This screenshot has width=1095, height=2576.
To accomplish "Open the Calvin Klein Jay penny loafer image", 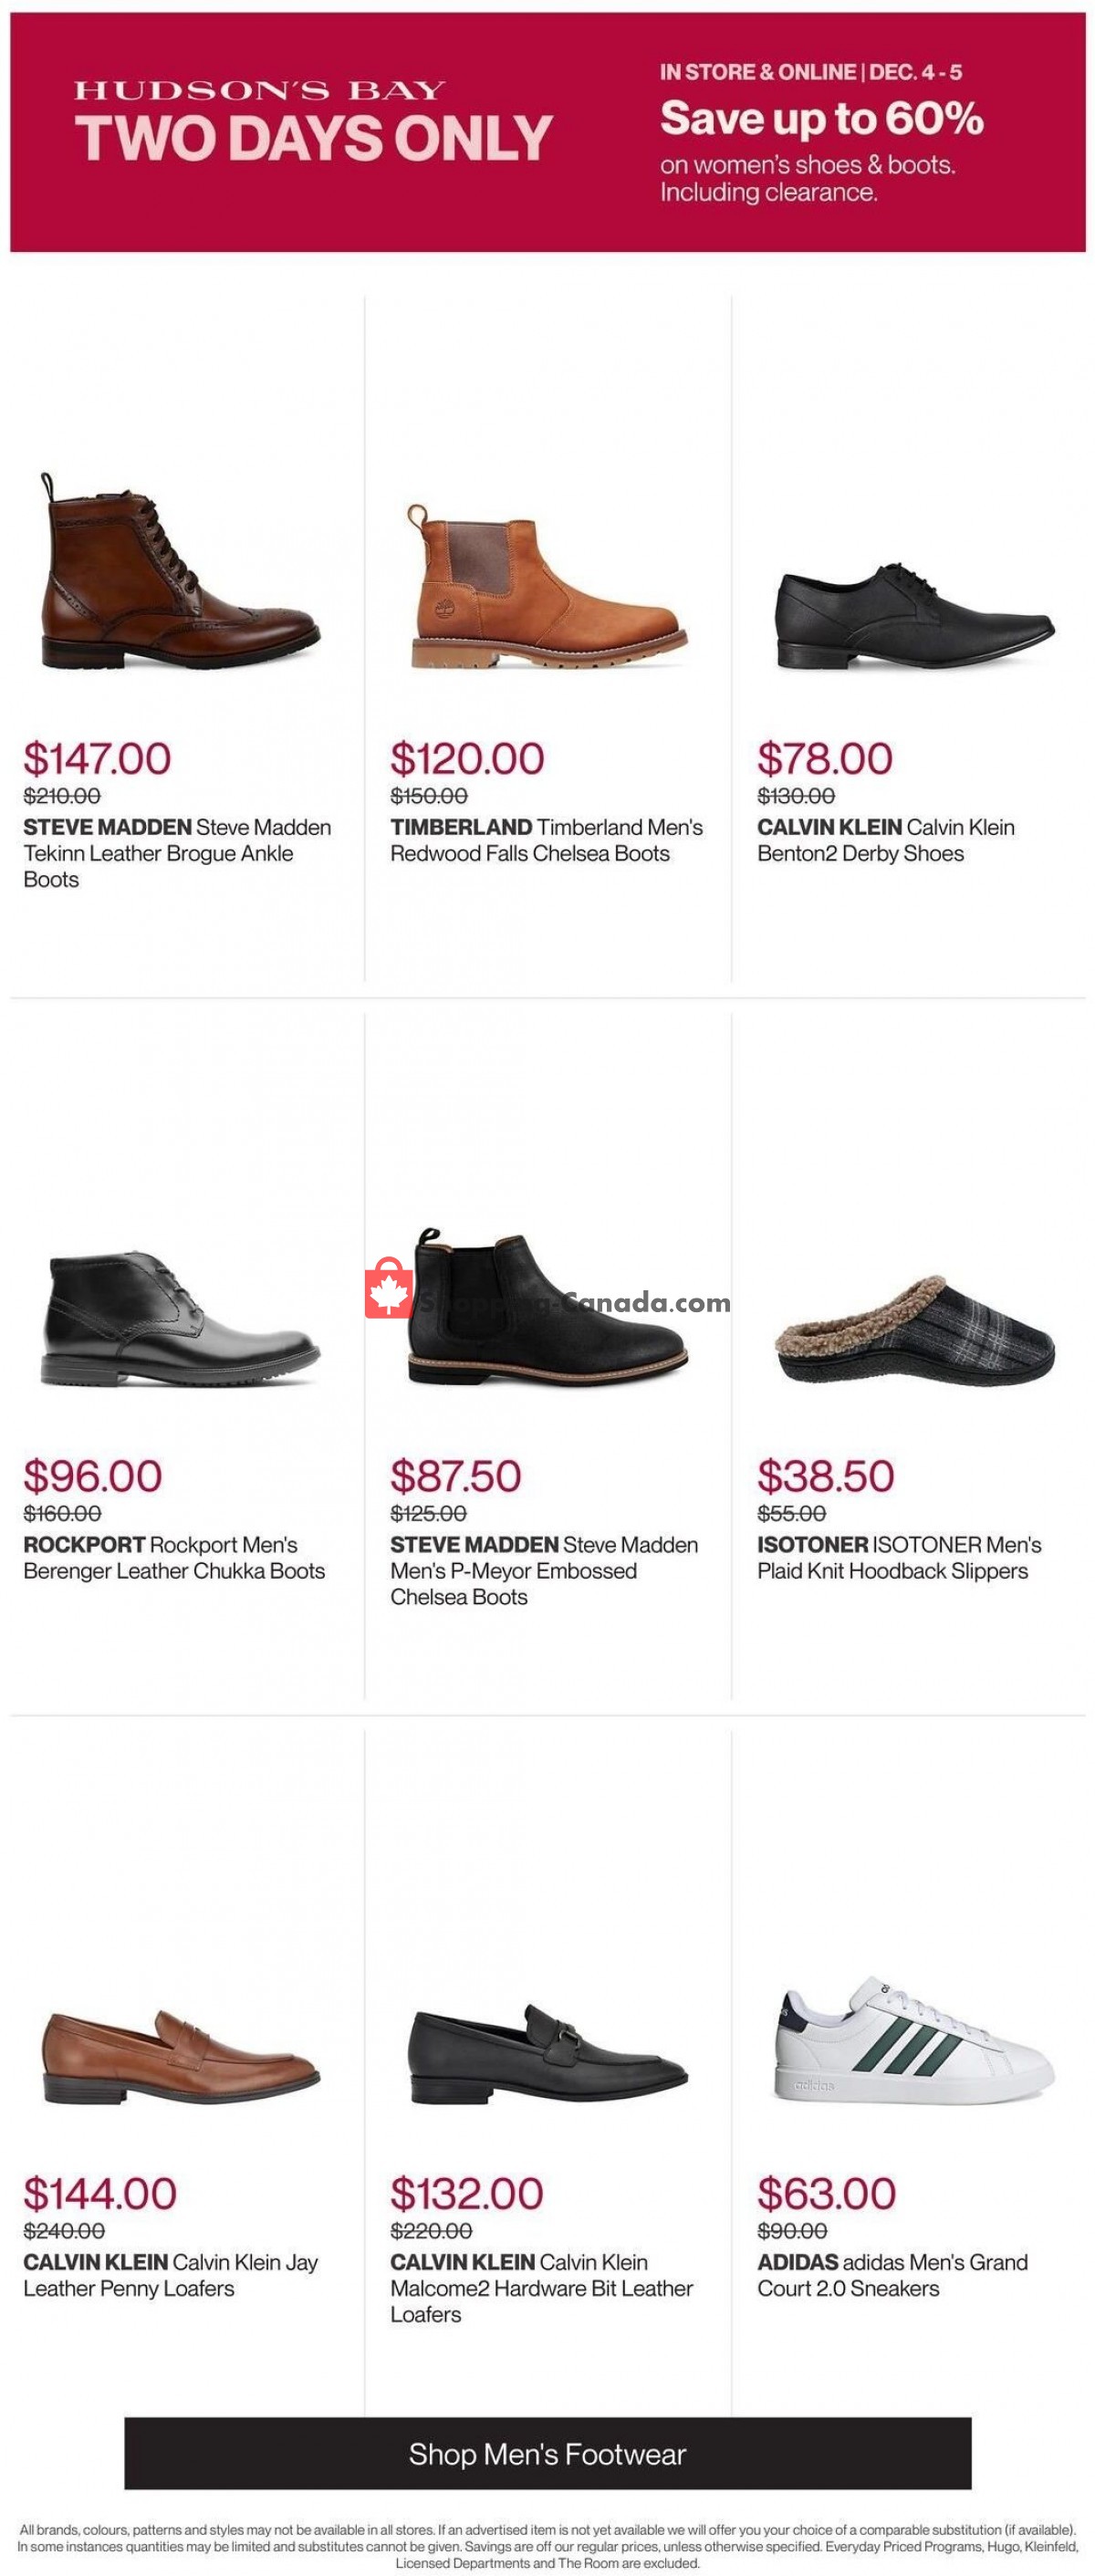I will [180, 2056].
